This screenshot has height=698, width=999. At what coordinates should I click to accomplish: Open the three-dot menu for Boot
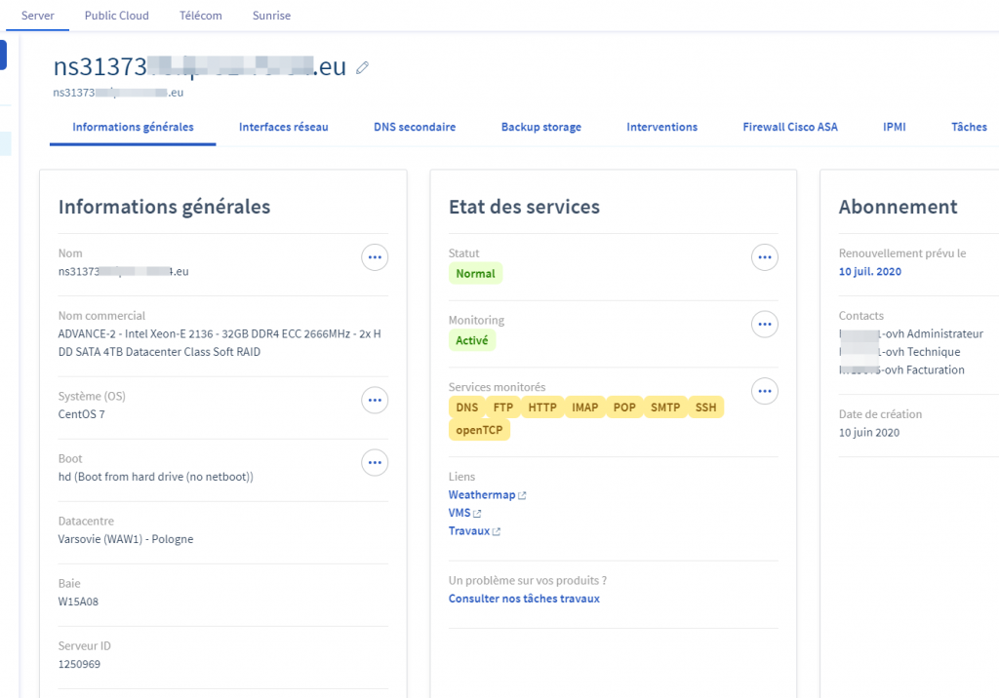tap(375, 462)
